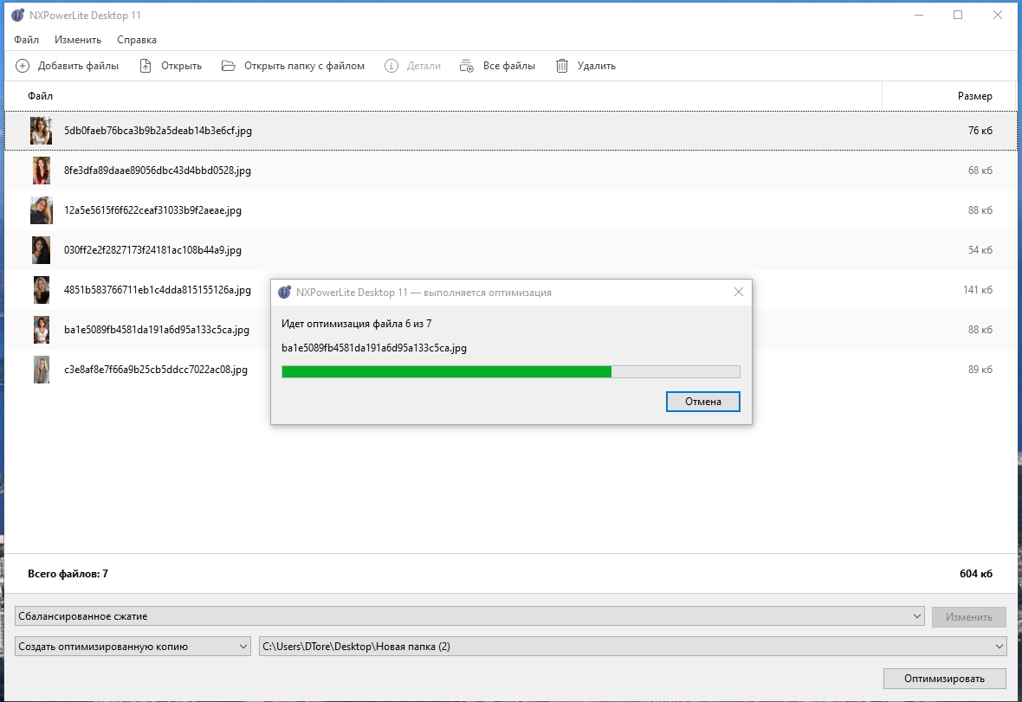
Task: Click the Детали info icon
Action: pos(391,66)
